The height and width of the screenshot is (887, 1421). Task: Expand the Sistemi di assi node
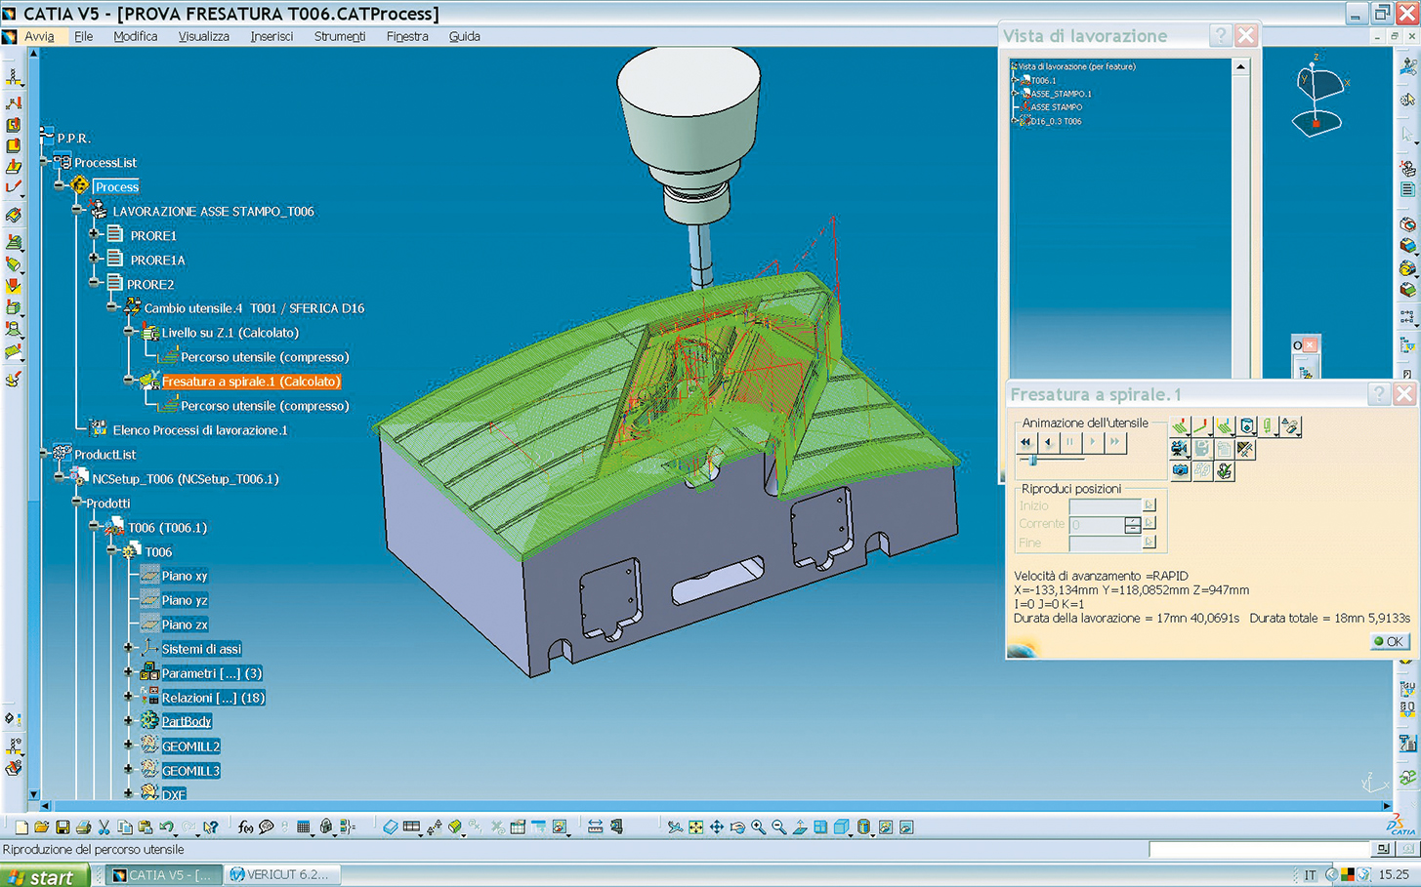tap(129, 648)
